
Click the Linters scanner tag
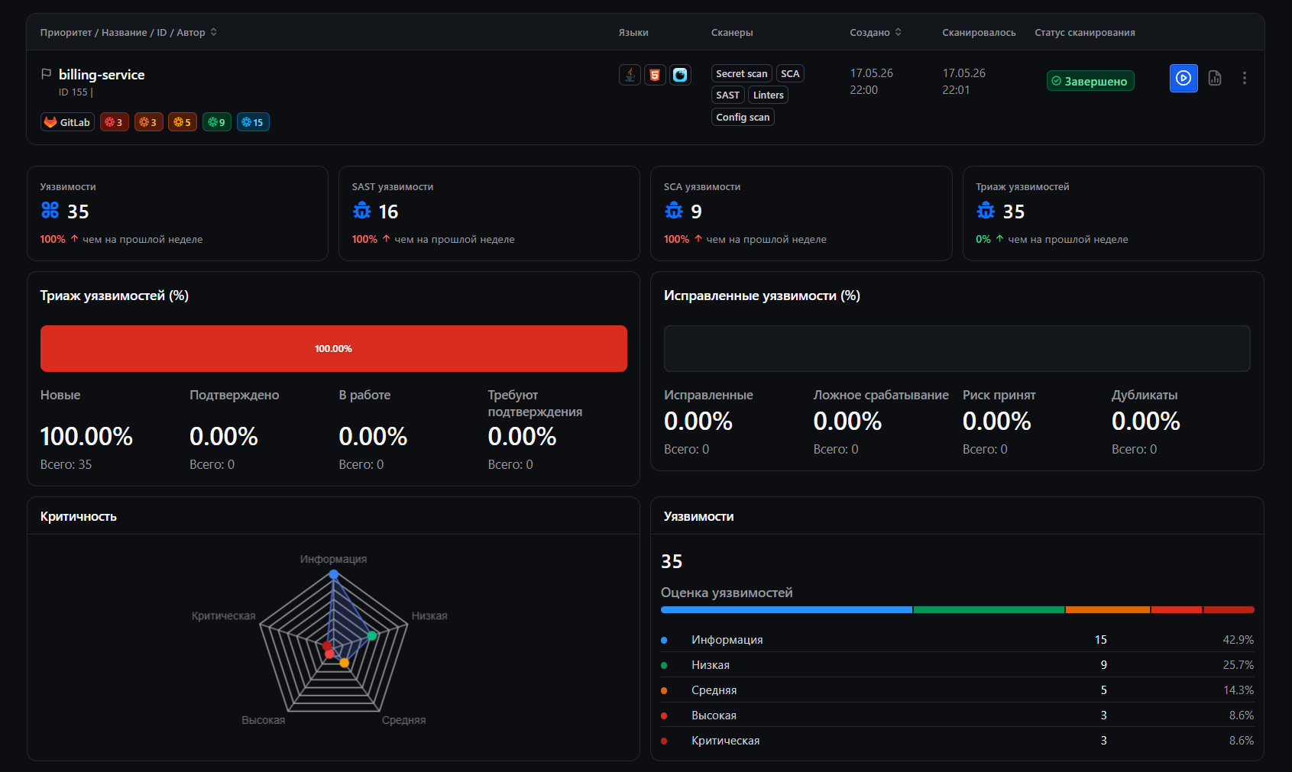768,95
